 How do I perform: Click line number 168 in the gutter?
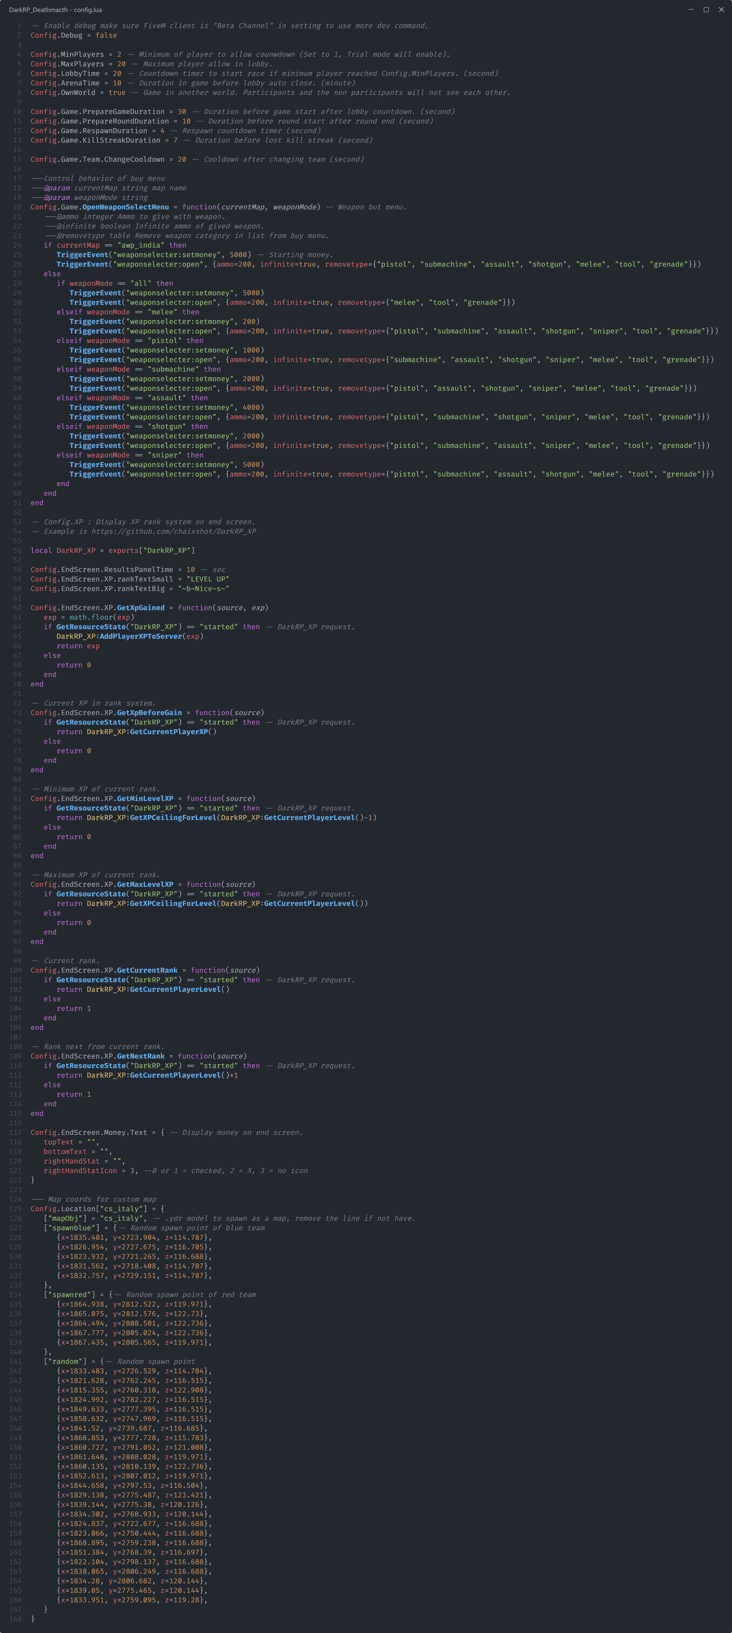(x=16, y=1618)
